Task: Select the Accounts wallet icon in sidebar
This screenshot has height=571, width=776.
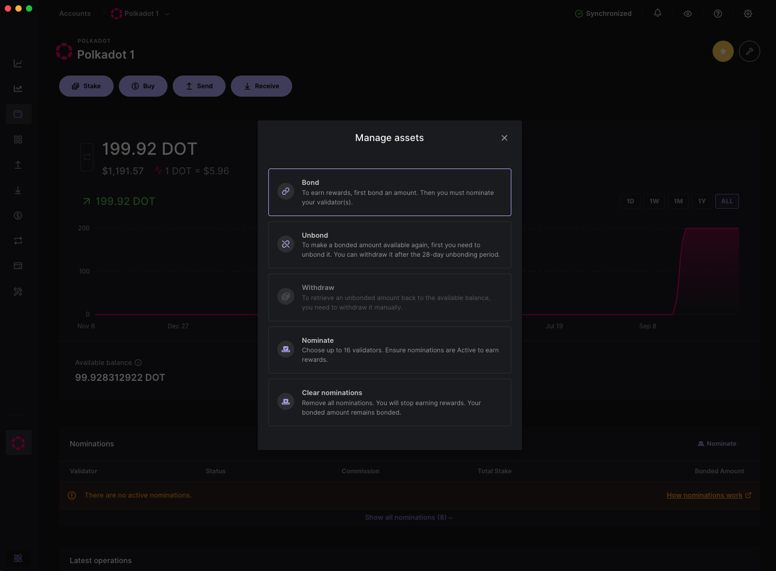Action: [18, 114]
